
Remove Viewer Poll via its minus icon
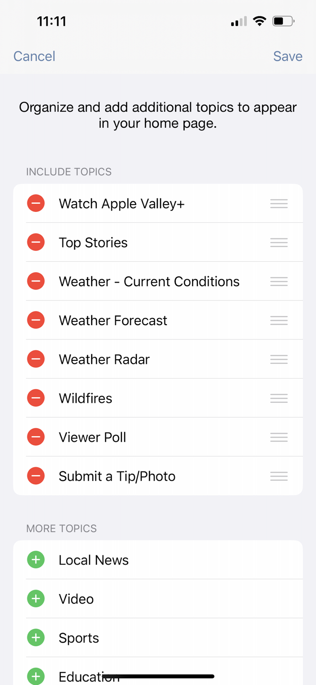point(36,437)
